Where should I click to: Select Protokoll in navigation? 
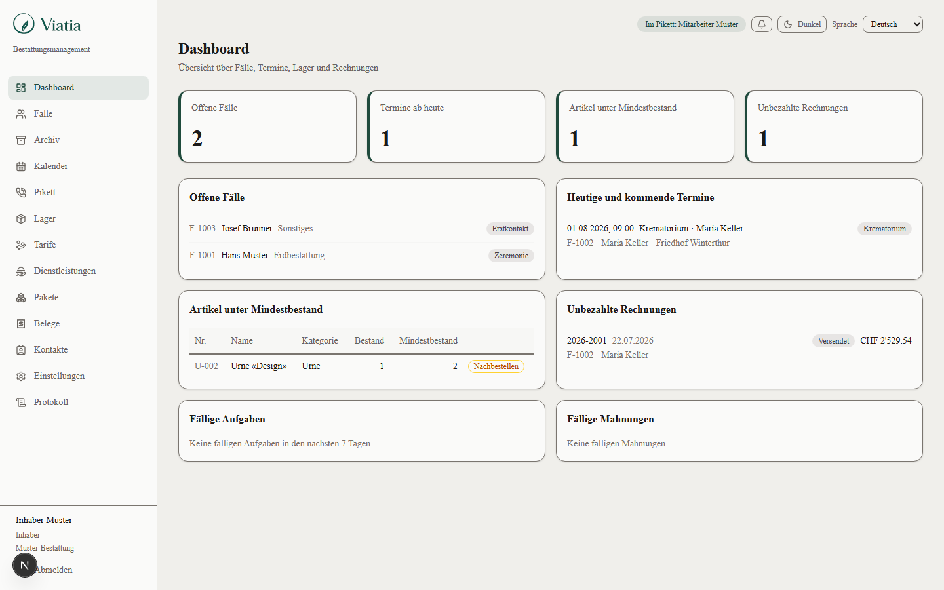[79, 403]
